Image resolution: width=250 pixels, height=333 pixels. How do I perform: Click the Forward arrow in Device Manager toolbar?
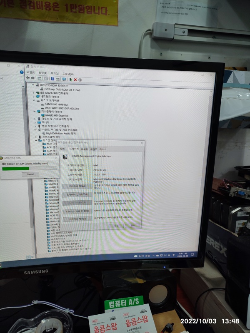coord(32,78)
